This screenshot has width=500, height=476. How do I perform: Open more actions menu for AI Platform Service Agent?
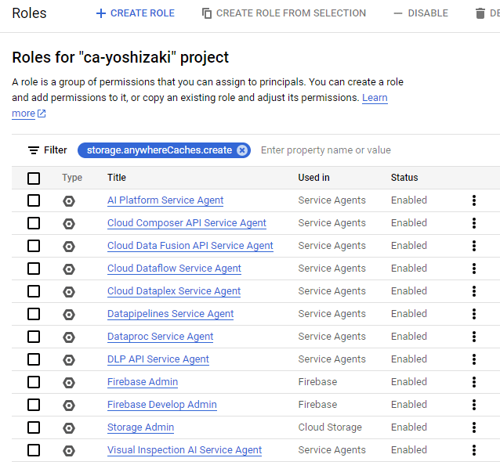click(x=474, y=200)
